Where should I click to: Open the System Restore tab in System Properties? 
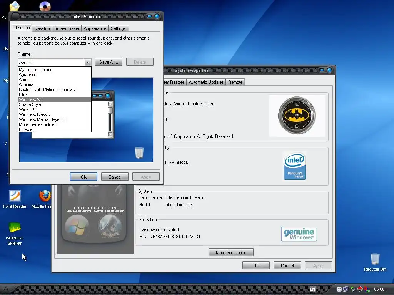click(174, 82)
